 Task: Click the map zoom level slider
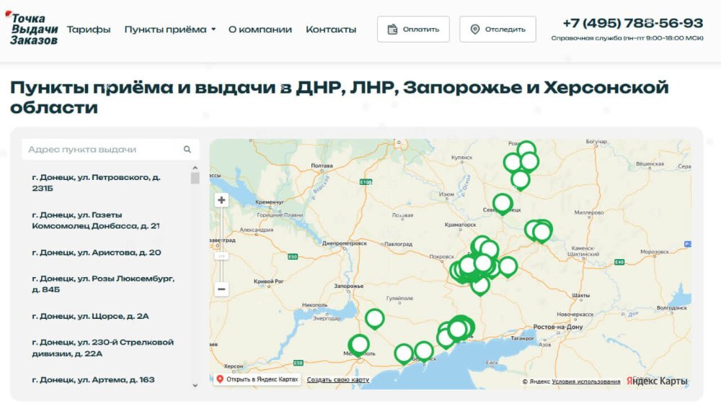coord(221,256)
